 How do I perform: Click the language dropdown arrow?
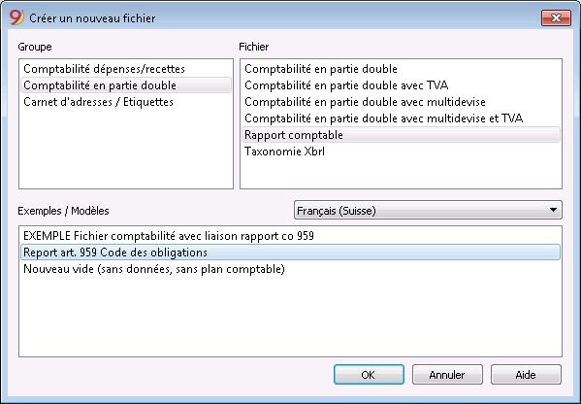[x=553, y=210]
